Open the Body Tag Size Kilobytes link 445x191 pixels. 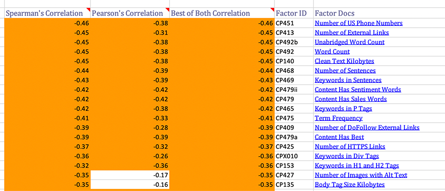(x=350, y=185)
